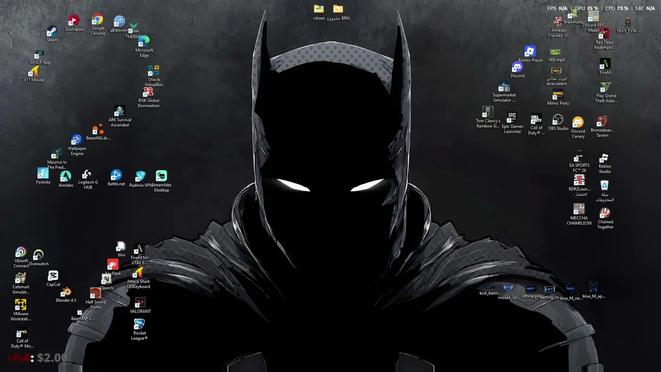
Task: Launch Blender 4.5
Action: pyautogui.click(x=66, y=295)
